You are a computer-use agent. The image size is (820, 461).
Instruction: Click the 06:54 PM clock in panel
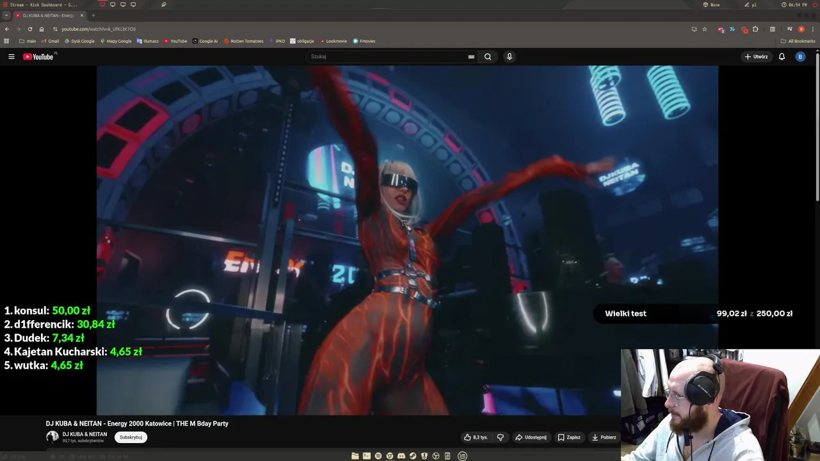coord(794,4)
